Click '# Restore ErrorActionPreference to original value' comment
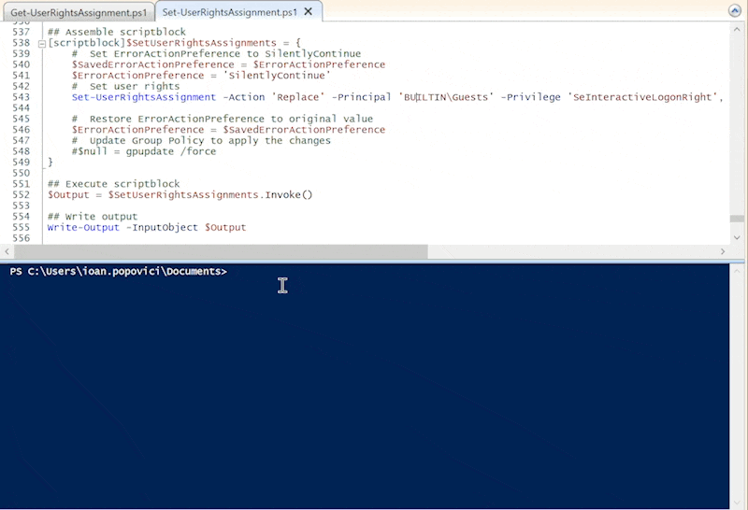The width and height of the screenshot is (748, 510). click(x=223, y=119)
